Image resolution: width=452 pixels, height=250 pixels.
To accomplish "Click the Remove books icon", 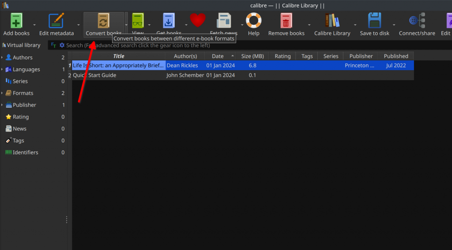I will click(x=286, y=20).
